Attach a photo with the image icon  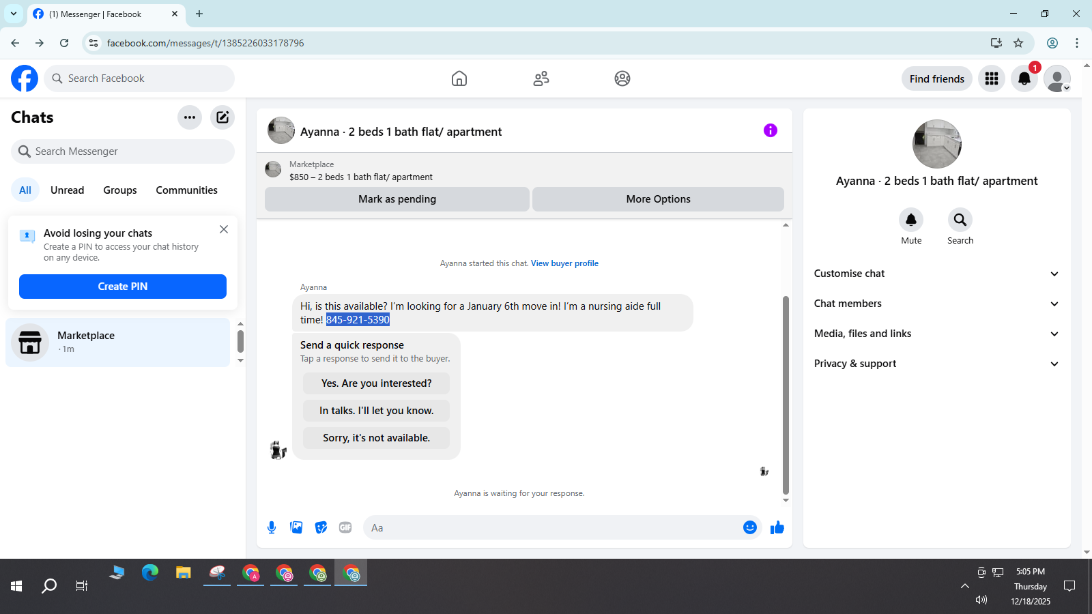pyautogui.click(x=296, y=527)
